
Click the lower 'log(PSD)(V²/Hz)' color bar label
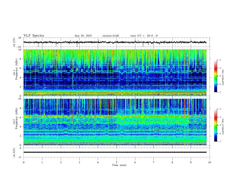(x=223, y=126)
